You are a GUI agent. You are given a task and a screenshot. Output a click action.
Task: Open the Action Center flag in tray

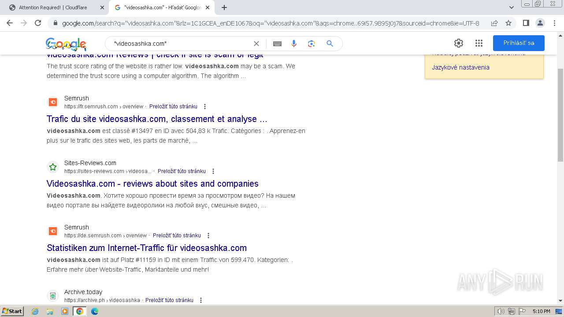click(521, 311)
